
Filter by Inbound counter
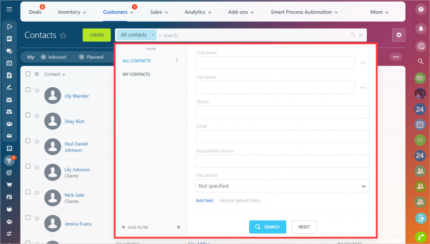click(53, 57)
